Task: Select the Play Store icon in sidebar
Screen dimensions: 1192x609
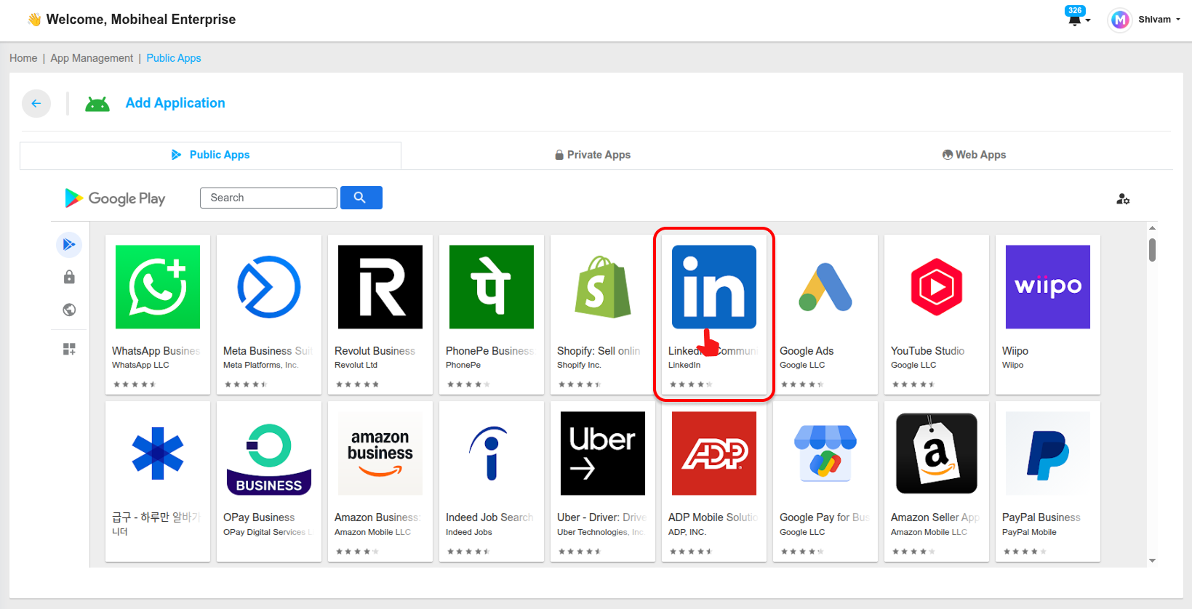Action: tap(69, 245)
